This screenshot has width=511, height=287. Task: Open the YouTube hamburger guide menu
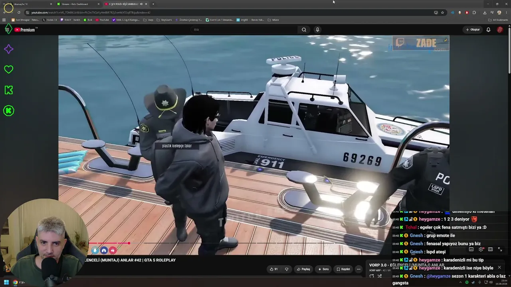pos(7,29)
